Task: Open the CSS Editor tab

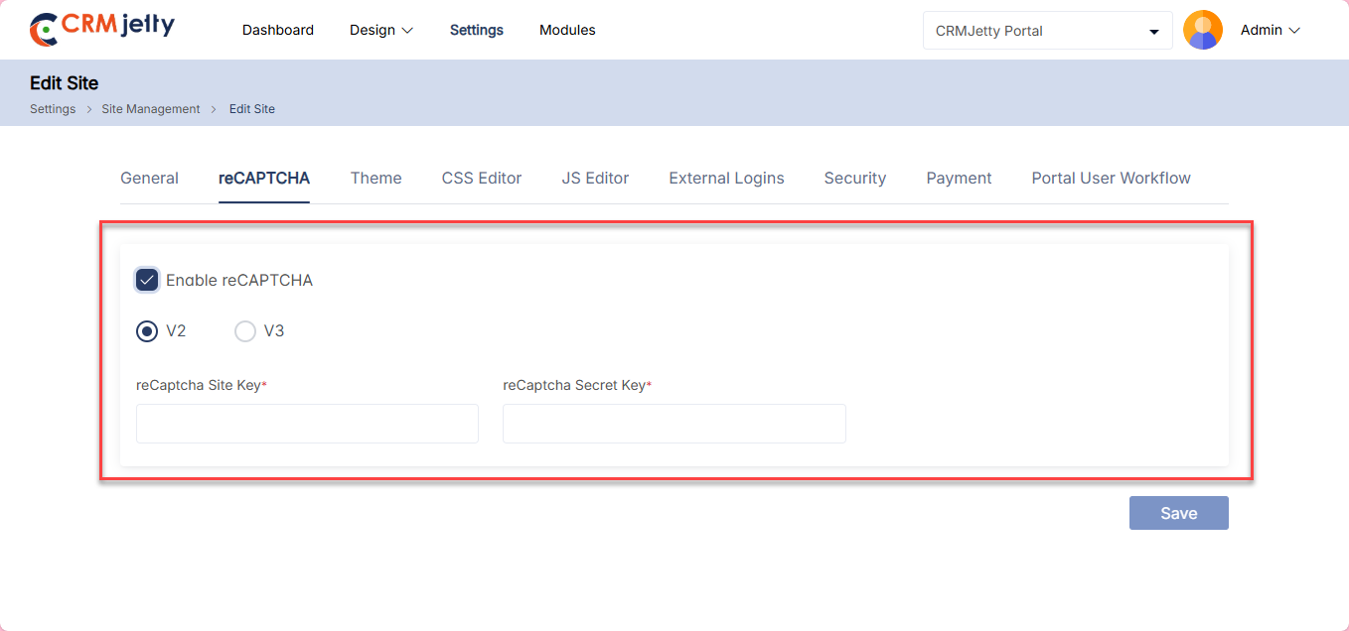Action: coord(482,179)
